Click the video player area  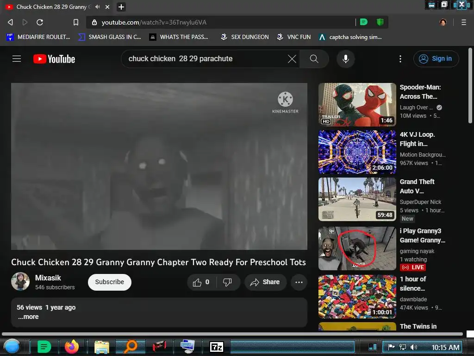point(159,166)
